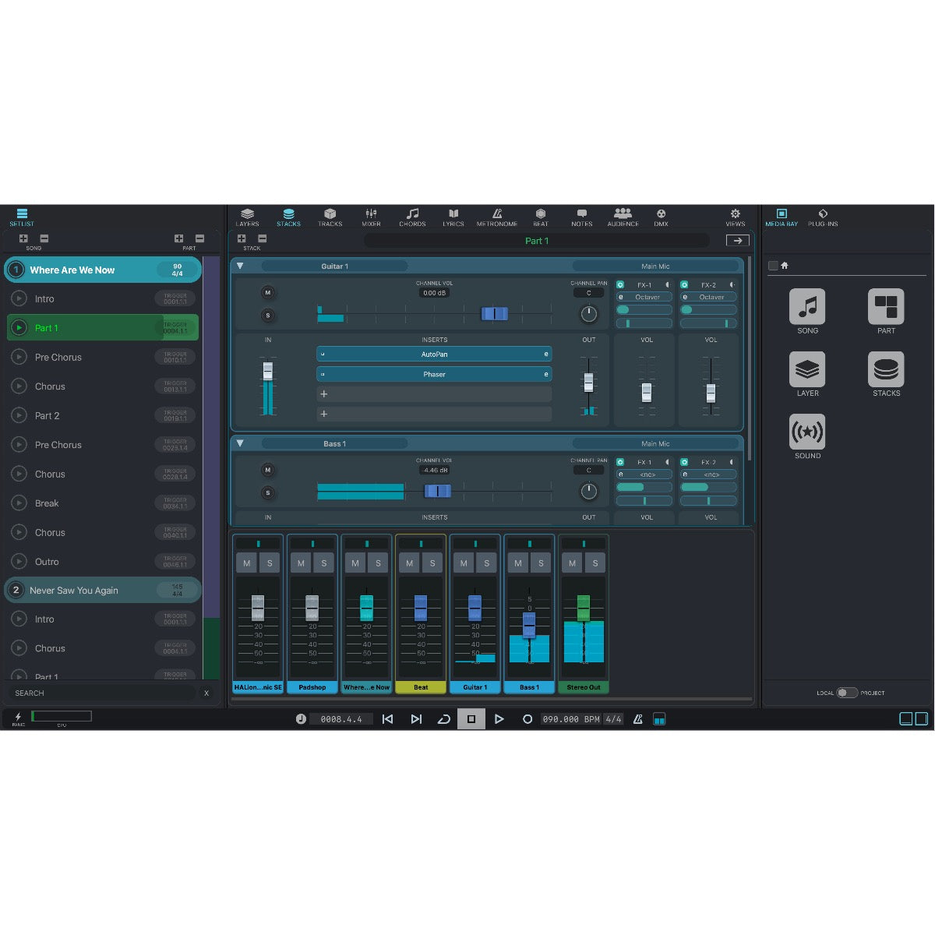Toggle Guitar 1 FX-2 send power
Image resolution: width=935 pixels, height=935 pixels.
(684, 285)
